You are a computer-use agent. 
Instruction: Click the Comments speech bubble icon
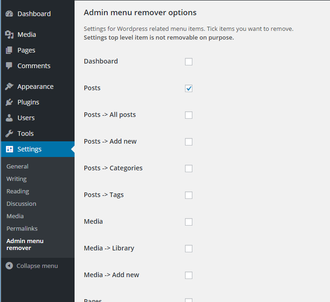tap(9, 66)
